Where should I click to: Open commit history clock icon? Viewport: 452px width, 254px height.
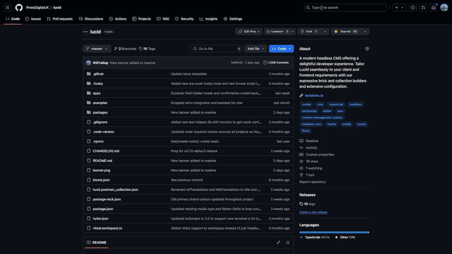[x=265, y=63]
